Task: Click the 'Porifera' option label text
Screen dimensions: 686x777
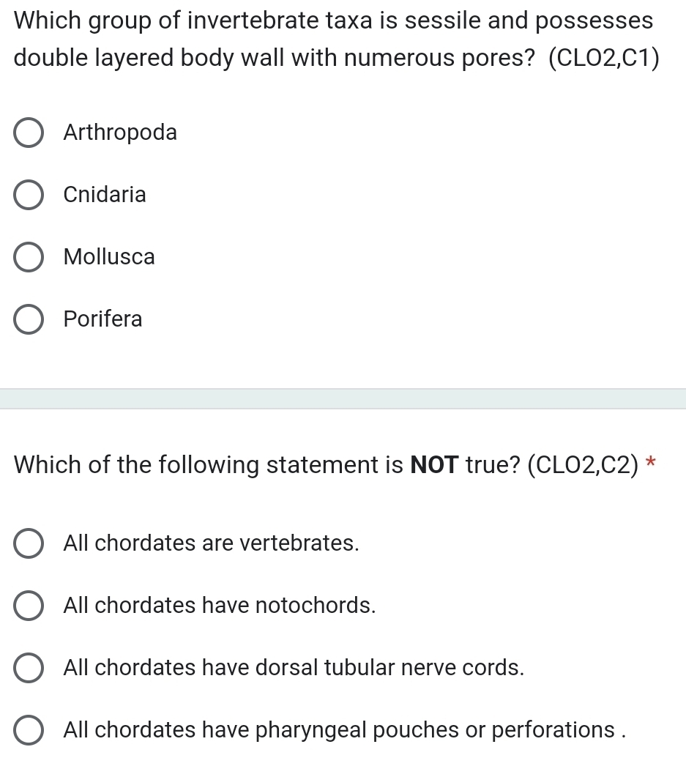Action: pyautogui.click(x=102, y=319)
